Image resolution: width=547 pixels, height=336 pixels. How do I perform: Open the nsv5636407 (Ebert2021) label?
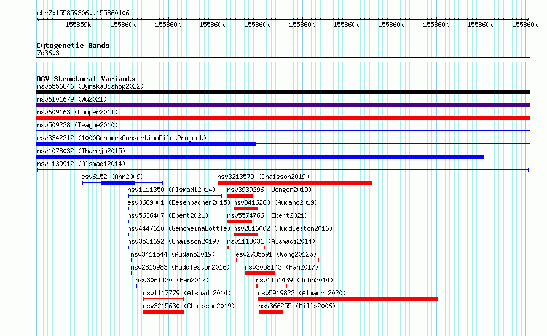pyautogui.click(x=168, y=215)
